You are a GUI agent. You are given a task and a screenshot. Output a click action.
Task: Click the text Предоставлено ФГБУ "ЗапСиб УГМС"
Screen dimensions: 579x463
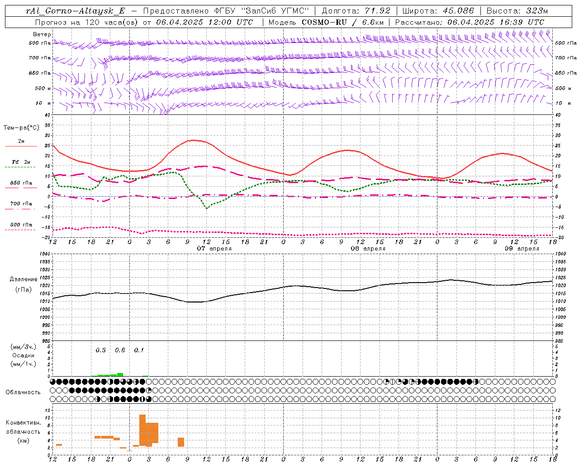226,11
